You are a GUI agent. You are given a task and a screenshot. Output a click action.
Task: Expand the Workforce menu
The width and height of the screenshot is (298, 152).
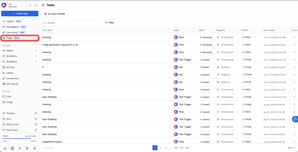coord(20,56)
